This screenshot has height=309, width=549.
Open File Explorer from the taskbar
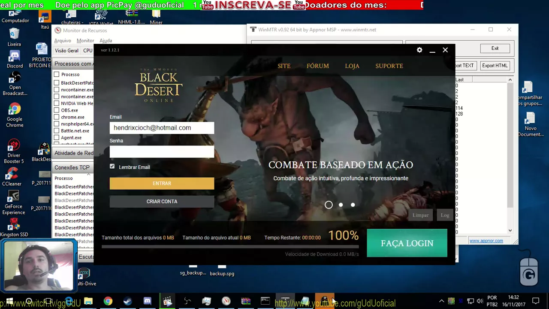tap(88, 301)
